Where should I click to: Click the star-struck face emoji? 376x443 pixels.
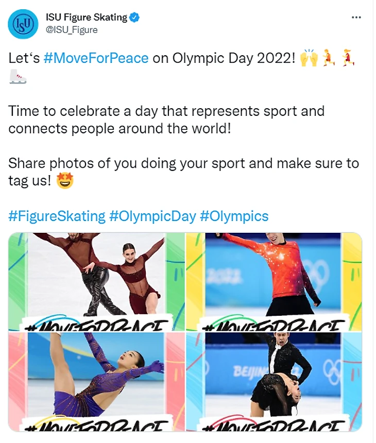pos(65,181)
